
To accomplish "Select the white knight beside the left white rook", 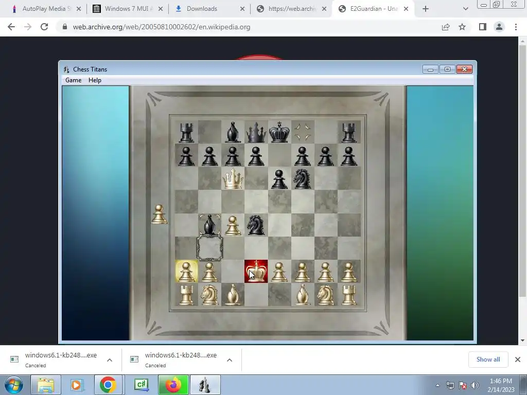I will point(209,295).
